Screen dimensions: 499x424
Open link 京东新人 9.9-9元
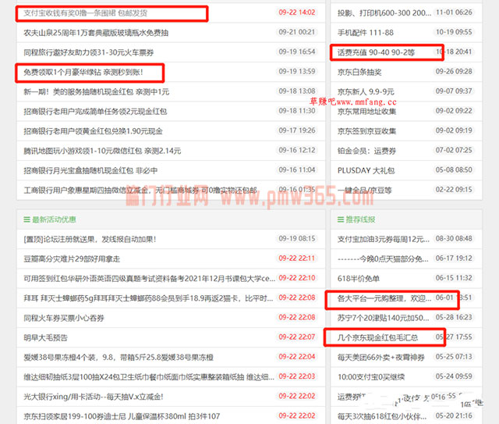point(366,92)
